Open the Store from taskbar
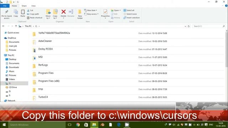This screenshot has width=228, height=128. pyautogui.click(x=86, y=125)
